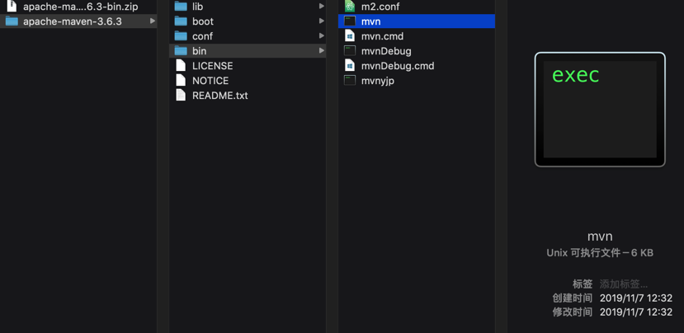The width and height of the screenshot is (684, 333).
Task: Select the highlighted mvn executable
Action: pyautogui.click(x=370, y=21)
